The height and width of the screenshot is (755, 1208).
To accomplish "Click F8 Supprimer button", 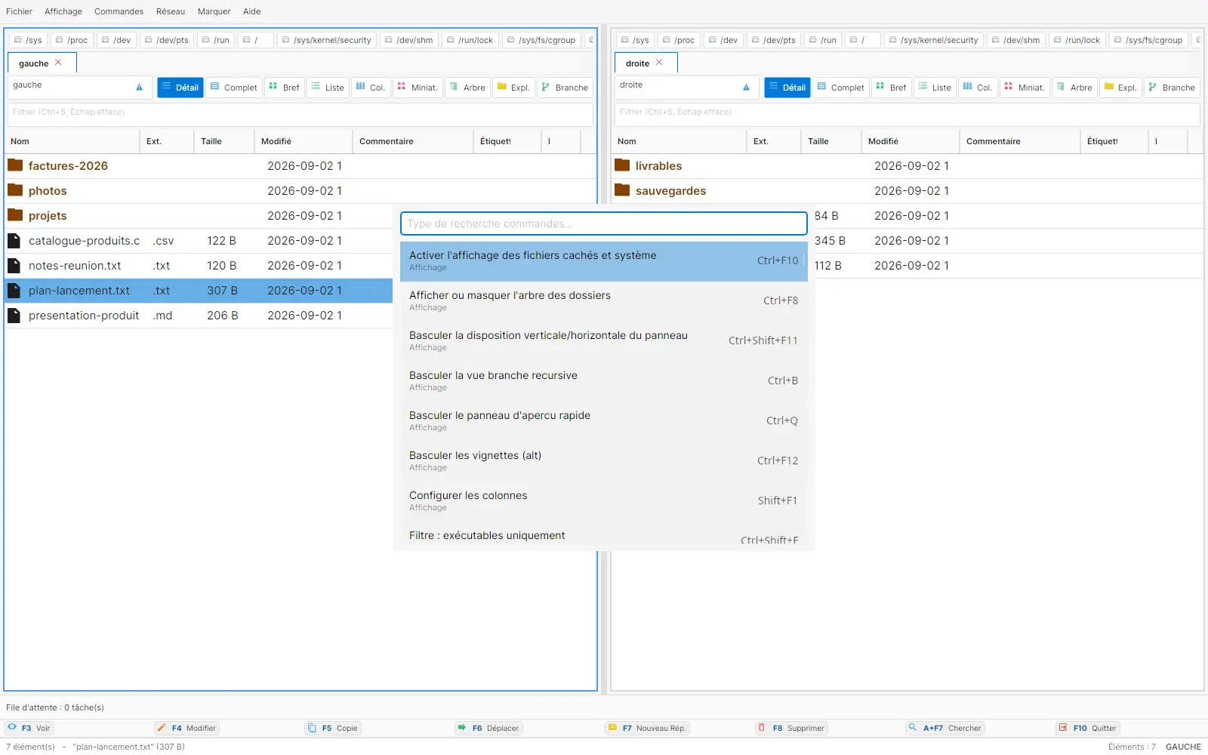I will point(791,728).
